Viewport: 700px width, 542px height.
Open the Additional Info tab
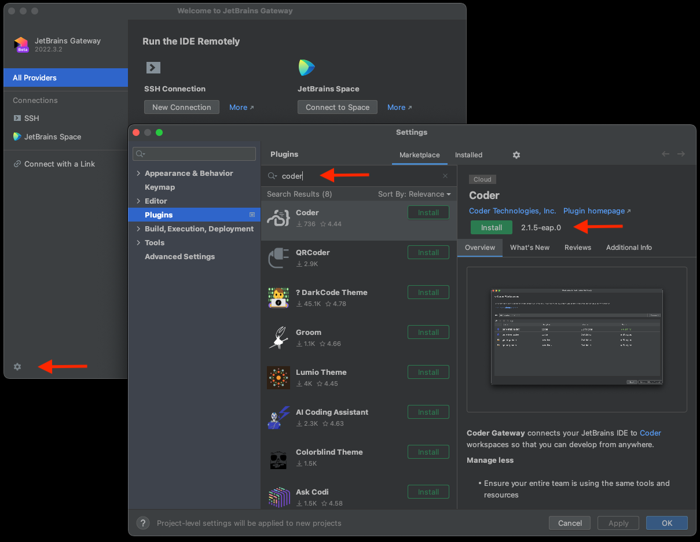point(629,247)
